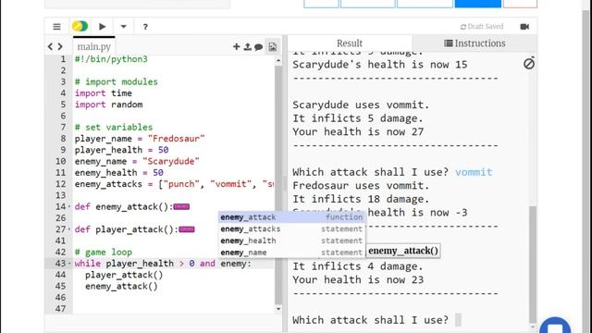
Task: Open comments with the speech bubble icon
Action: (x=259, y=47)
